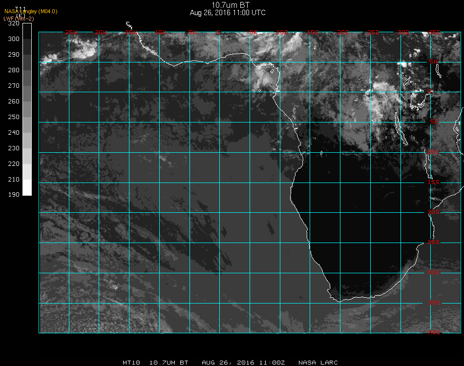Click the 5E longitude label
464x366 pixels.
click(253, 32)
